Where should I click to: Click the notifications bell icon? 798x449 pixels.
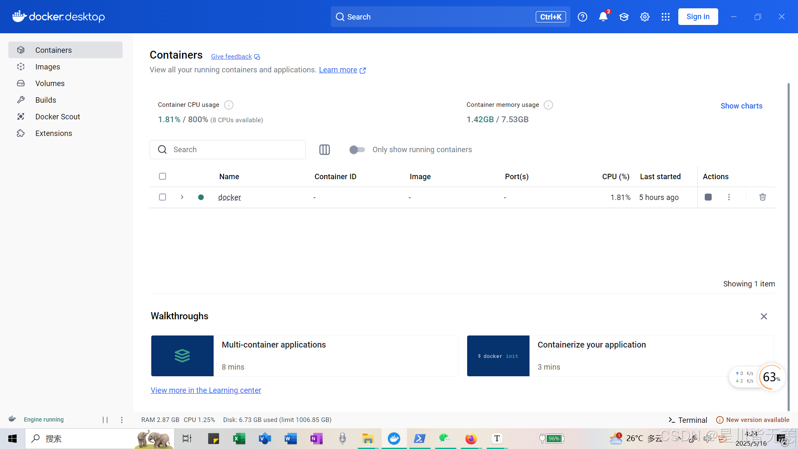click(603, 17)
